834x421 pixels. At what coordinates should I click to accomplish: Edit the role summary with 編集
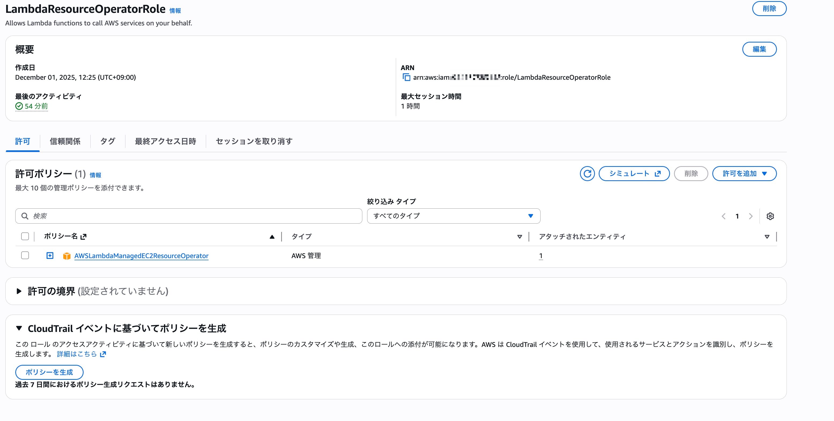pyautogui.click(x=759, y=49)
